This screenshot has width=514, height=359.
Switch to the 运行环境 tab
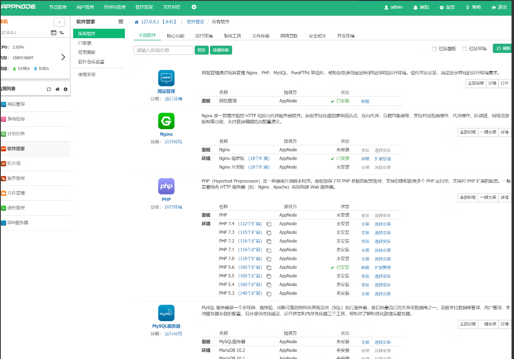(x=204, y=36)
